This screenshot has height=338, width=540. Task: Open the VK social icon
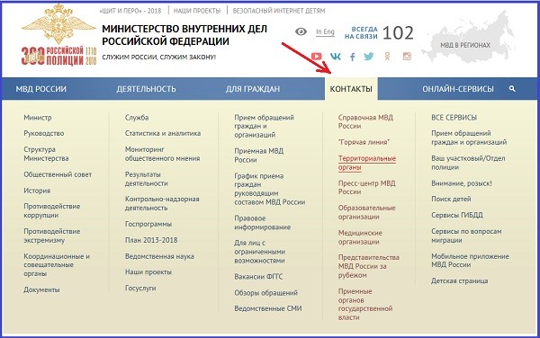[x=335, y=57]
